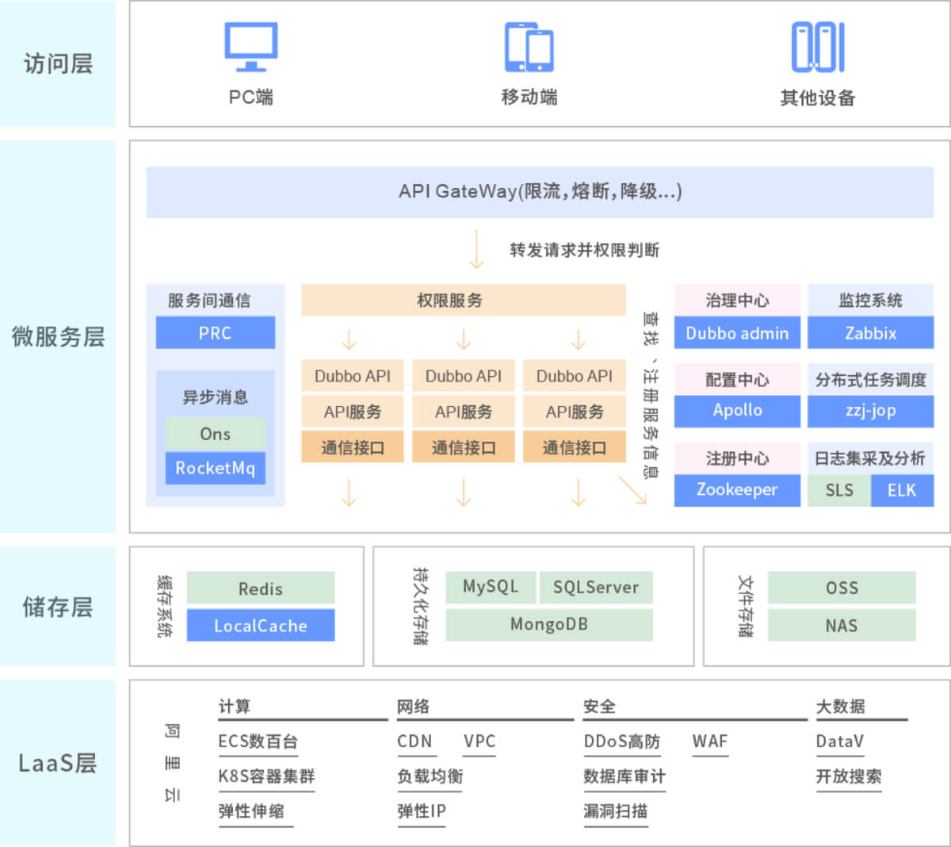This screenshot has width=951, height=847.
Task: Select the Zookeeper registry box
Action: coord(737,490)
